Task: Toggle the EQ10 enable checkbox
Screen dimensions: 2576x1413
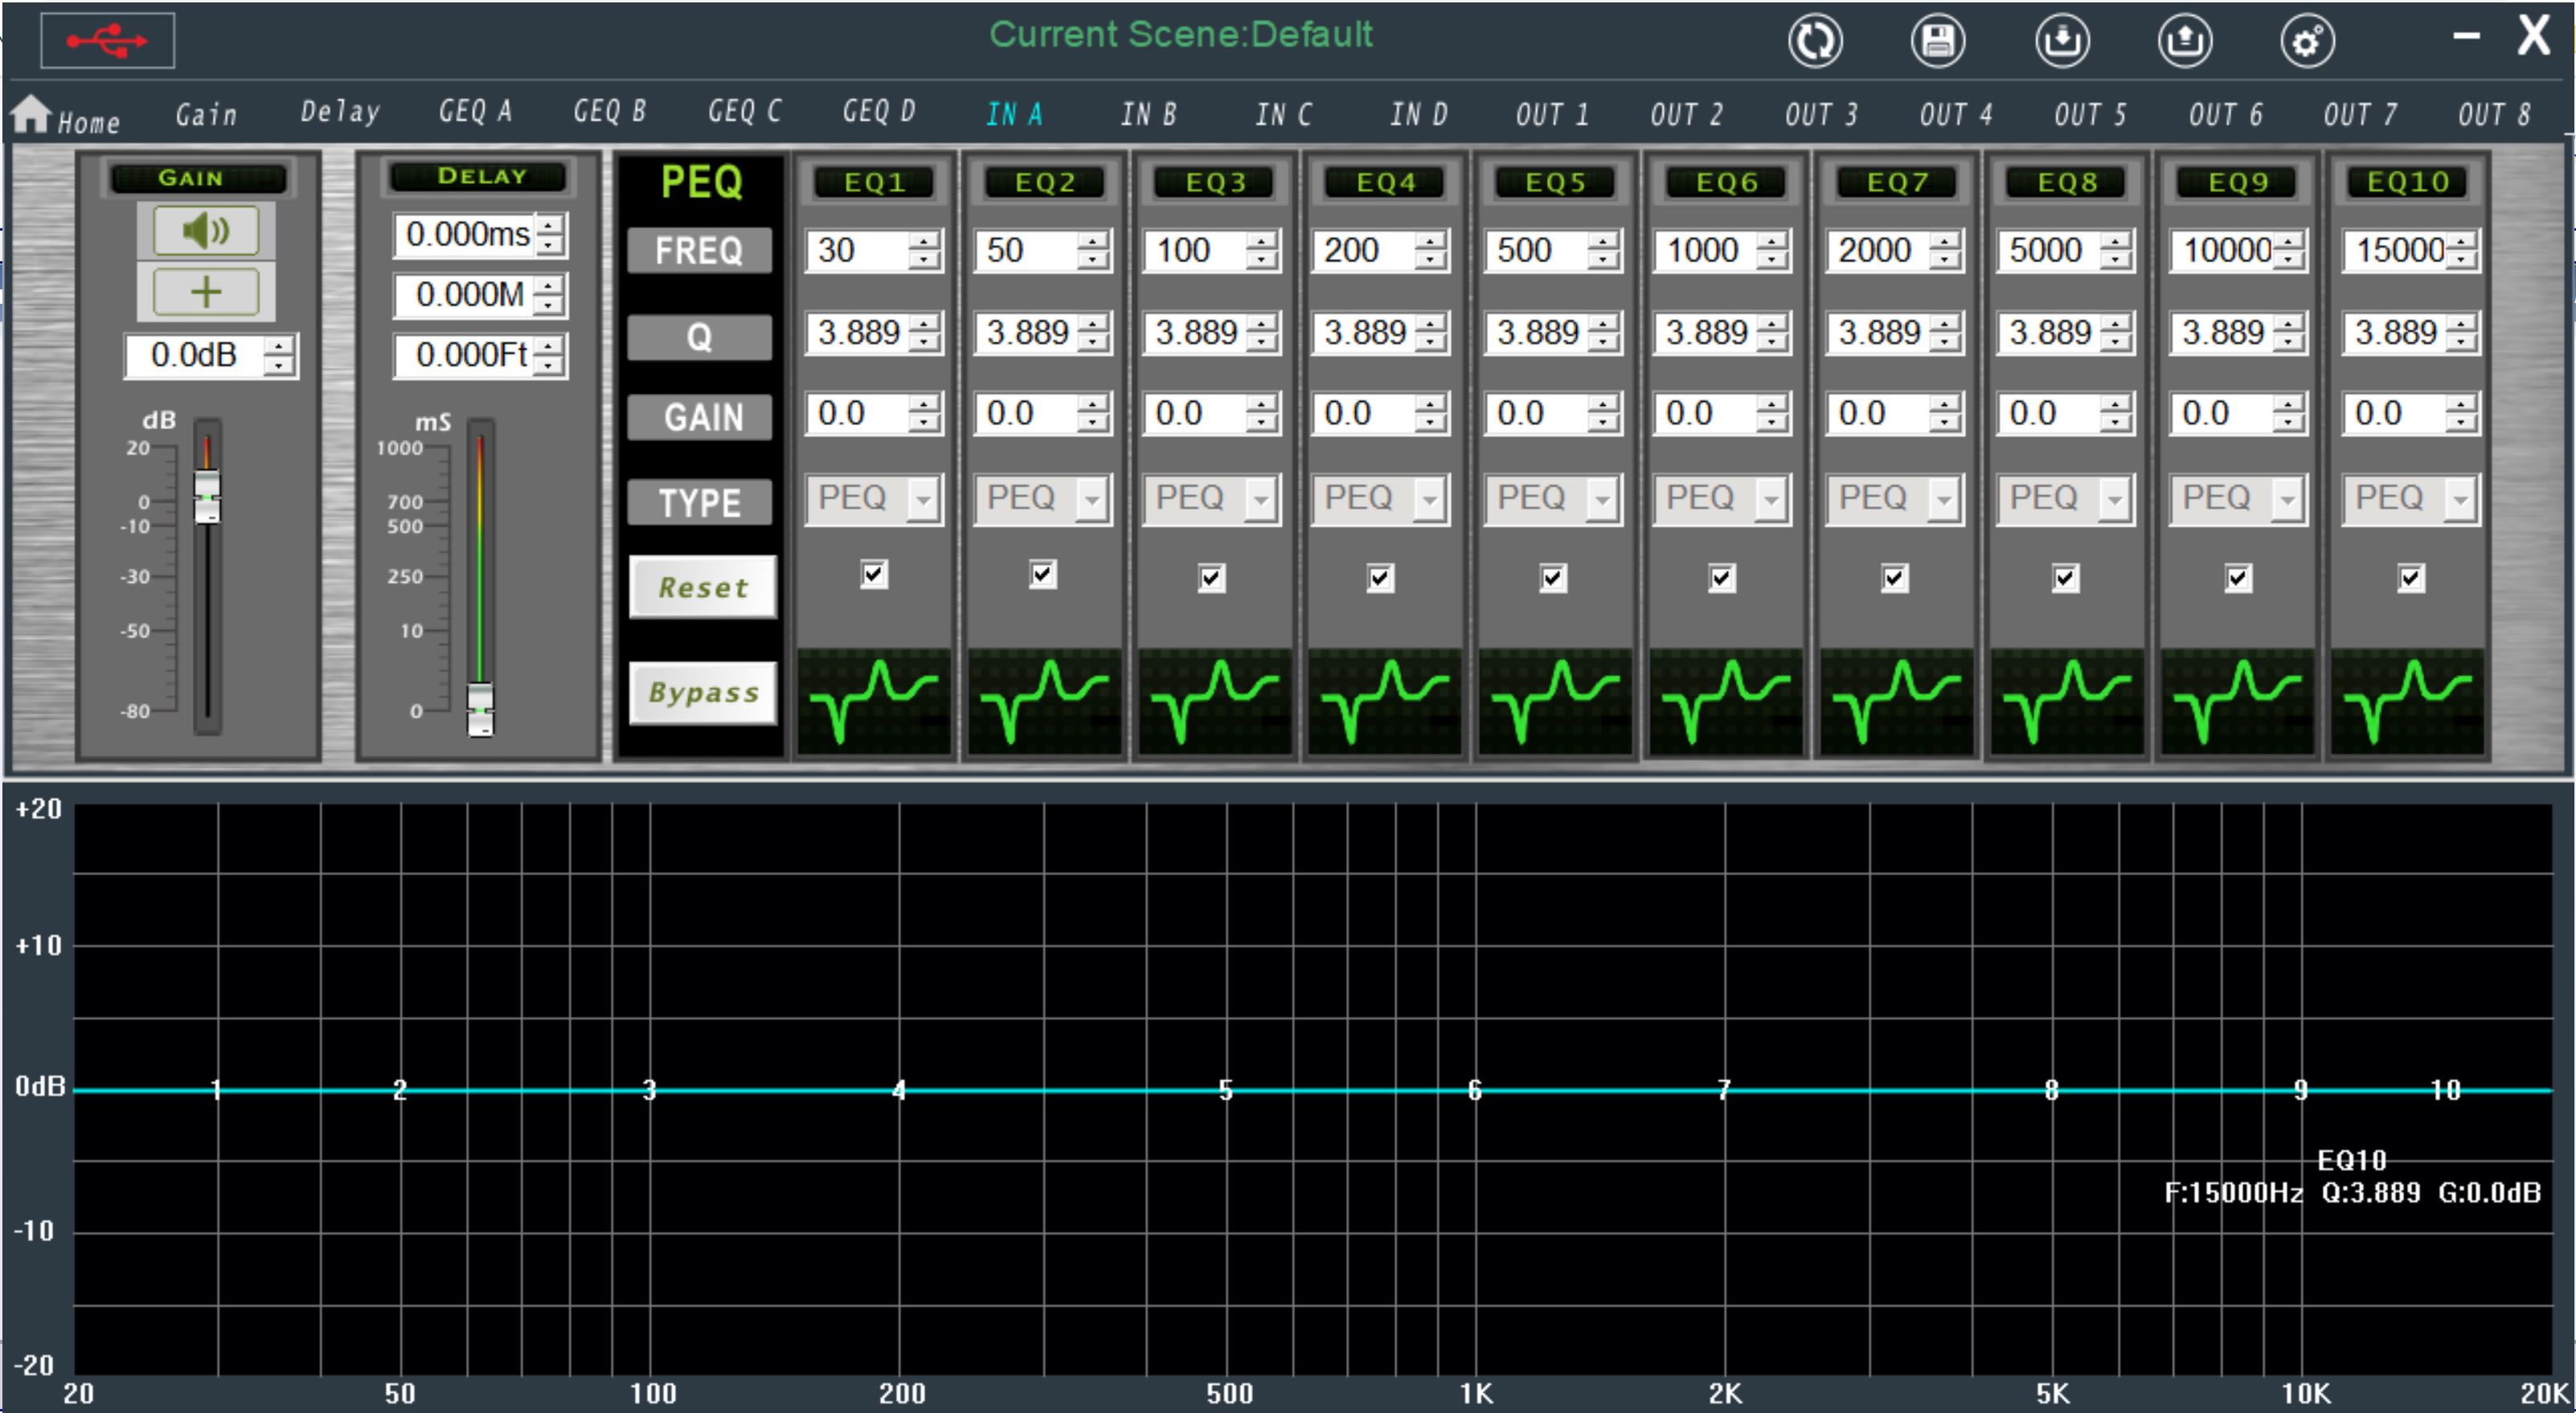Action: coord(2410,578)
